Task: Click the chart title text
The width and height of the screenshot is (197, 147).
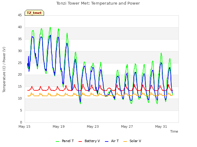Action: click(98, 3)
